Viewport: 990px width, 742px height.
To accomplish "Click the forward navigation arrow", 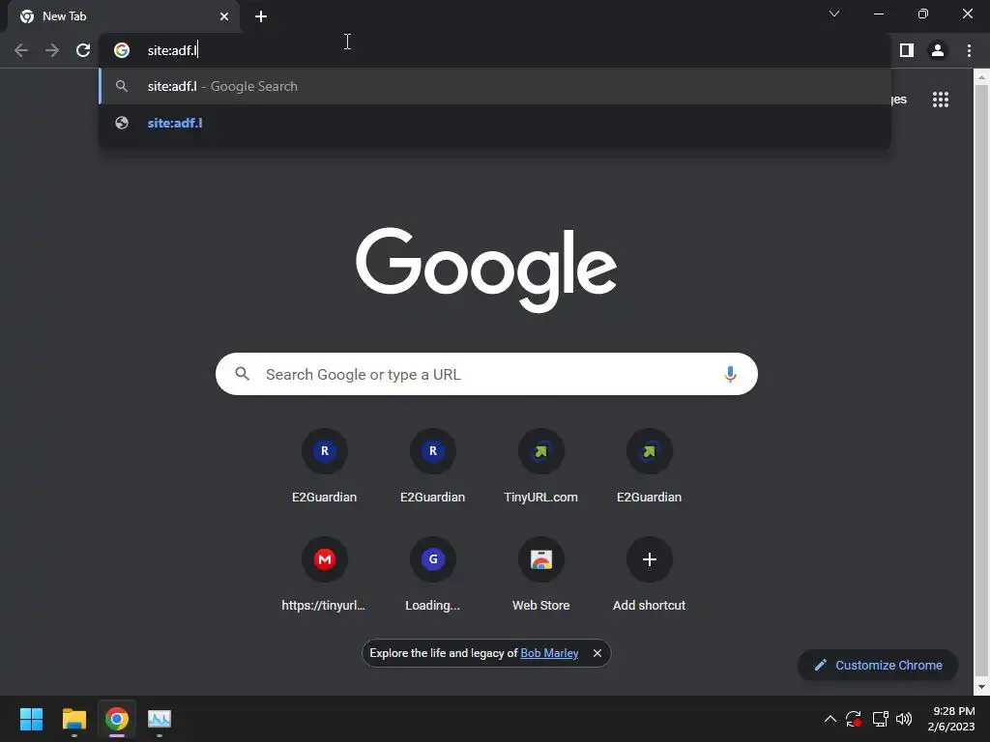I will (x=52, y=50).
